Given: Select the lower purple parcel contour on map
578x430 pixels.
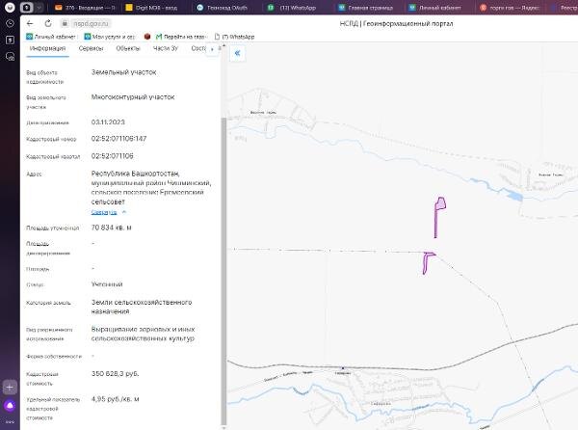Looking at the screenshot, I should coord(426,262).
